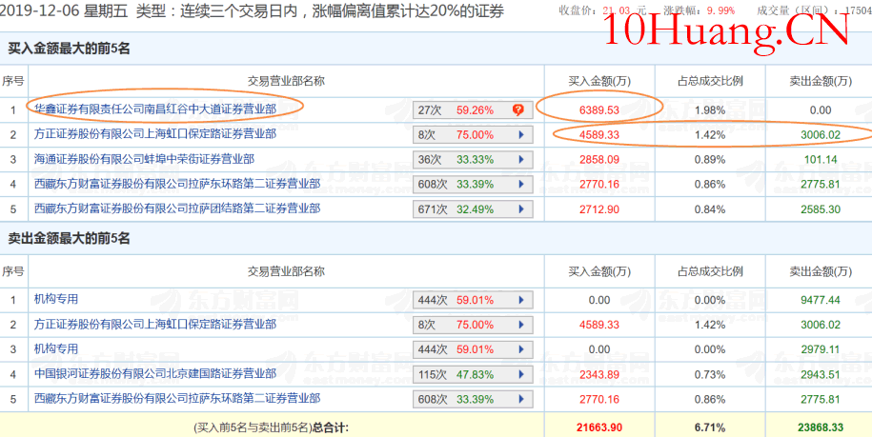The height and width of the screenshot is (437, 872).
Task: Click 卖出金额最大的前5名 section header
Action: [69, 239]
